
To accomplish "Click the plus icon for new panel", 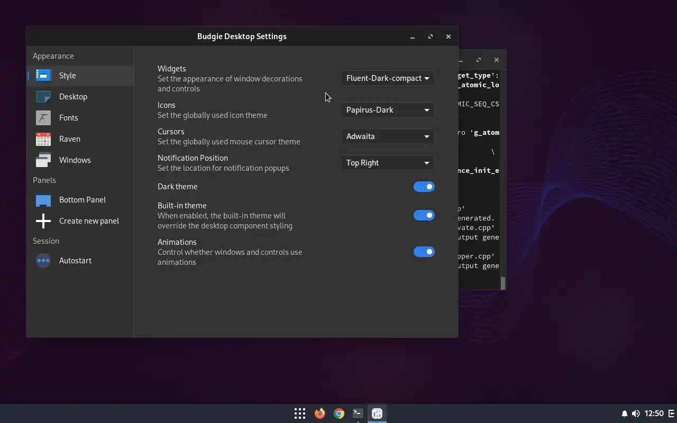I will (x=43, y=221).
